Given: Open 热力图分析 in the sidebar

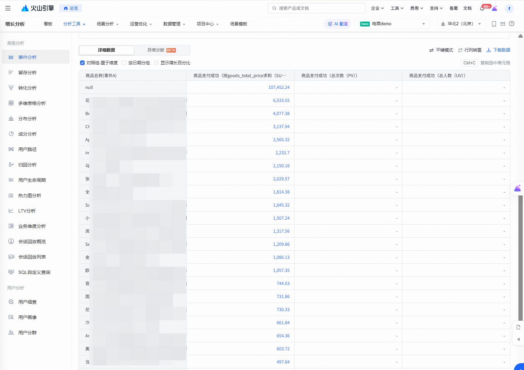Looking at the screenshot, I should pos(29,195).
